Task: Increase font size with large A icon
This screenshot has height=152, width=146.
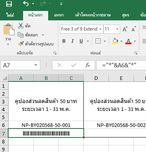Action: point(125,29)
